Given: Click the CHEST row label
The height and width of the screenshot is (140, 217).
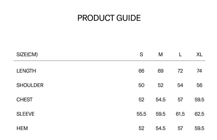Looking at the screenshot, I should [x=24, y=100].
